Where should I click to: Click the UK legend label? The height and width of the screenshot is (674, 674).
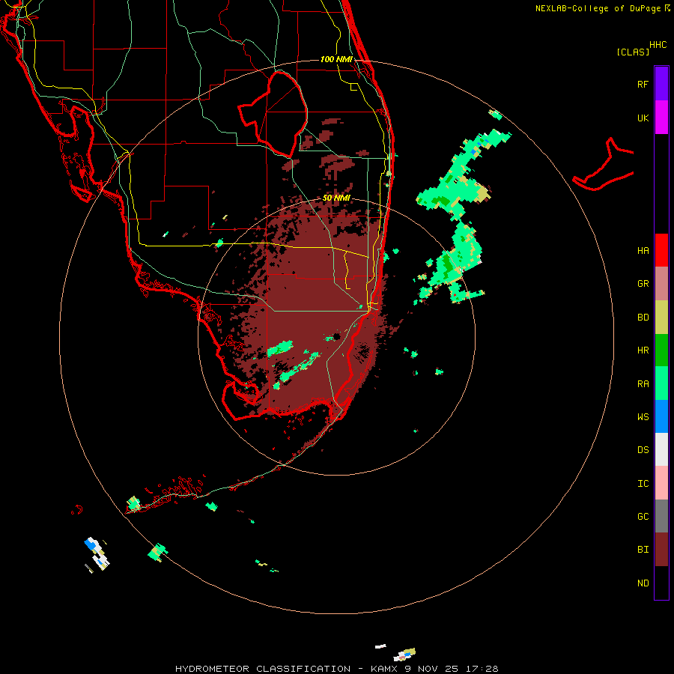(x=643, y=118)
